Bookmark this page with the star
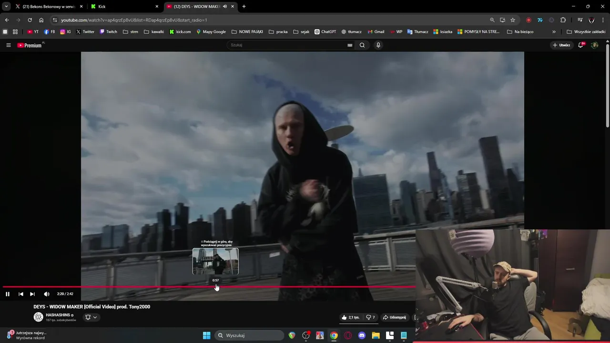The image size is (610, 343). click(x=513, y=20)
